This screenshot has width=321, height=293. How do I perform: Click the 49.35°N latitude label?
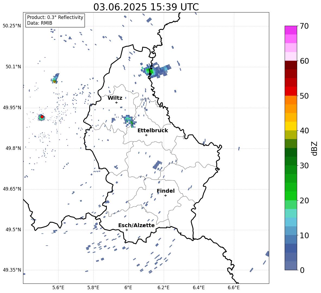pos(12,270)
